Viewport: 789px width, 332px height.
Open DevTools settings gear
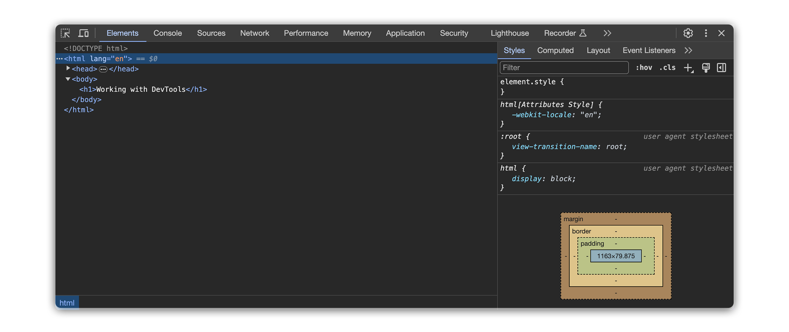688,33
